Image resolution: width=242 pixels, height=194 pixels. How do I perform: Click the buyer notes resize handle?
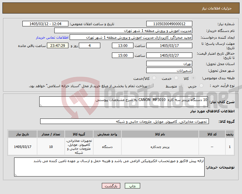(x=16, y=175)
